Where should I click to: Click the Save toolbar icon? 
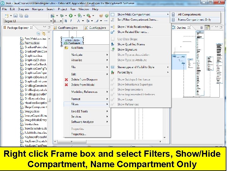[16, 16]
